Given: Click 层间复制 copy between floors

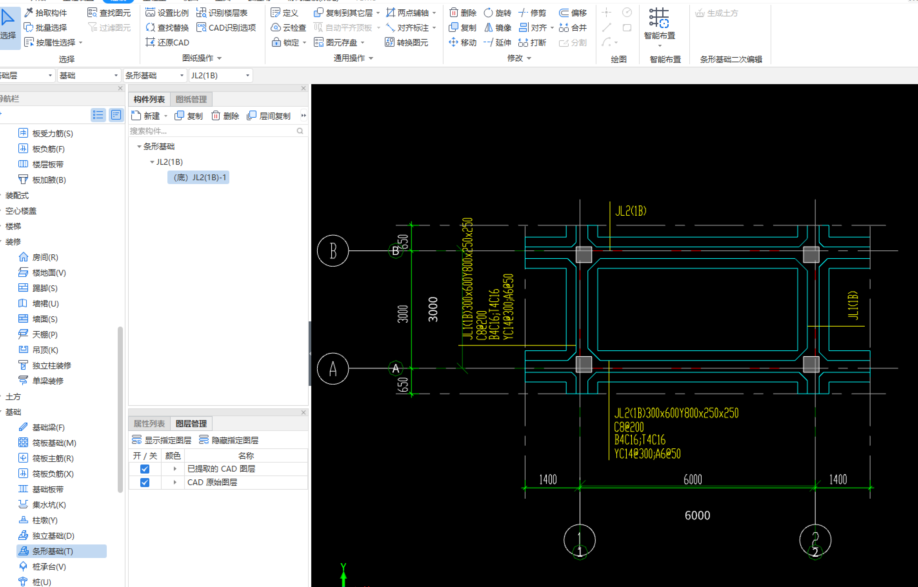Looking at the screenshot, I should pyautogui.click(x=269, y=115).
